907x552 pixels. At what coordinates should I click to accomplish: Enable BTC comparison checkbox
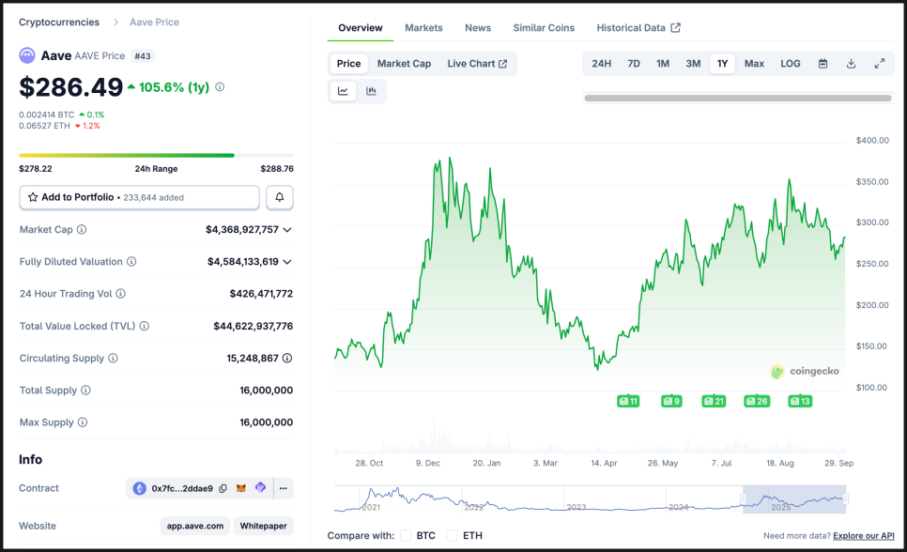pyautogui.click(x=406, y=536)
